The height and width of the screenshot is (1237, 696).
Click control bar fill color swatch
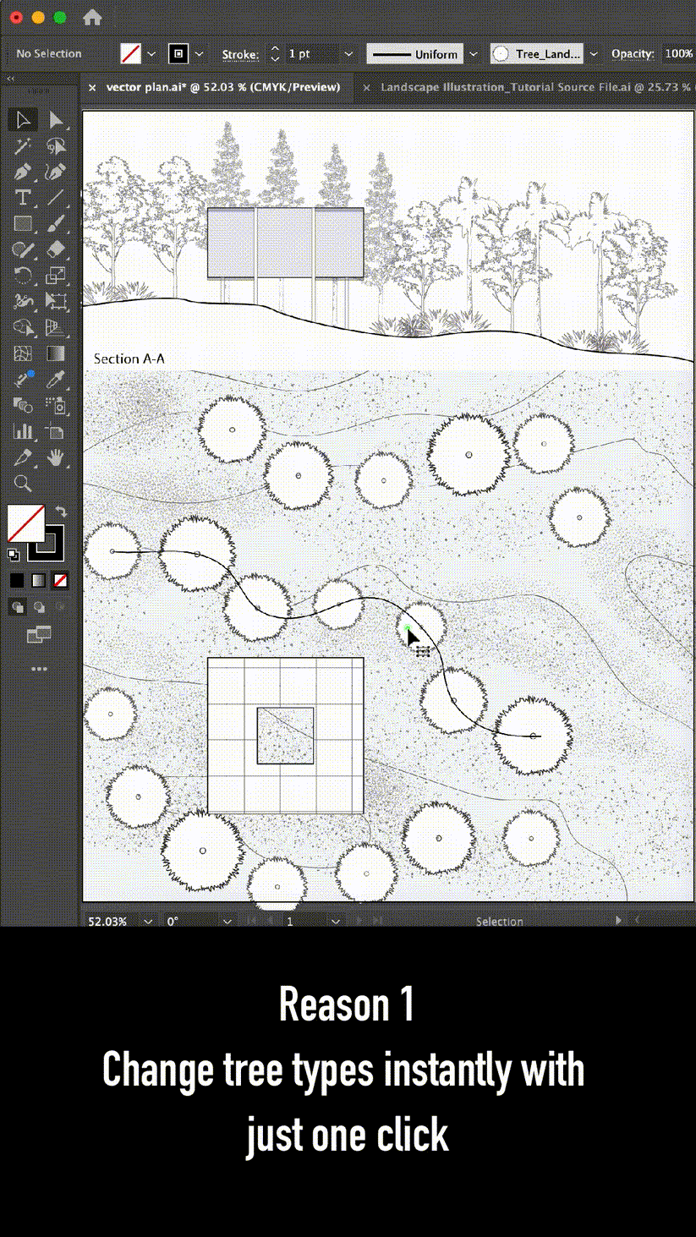[130, 53]
